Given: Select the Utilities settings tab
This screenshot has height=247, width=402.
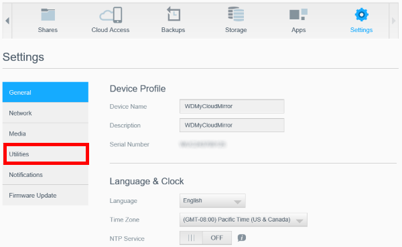Looking at the screenshot, I should [x=46, y=154].
